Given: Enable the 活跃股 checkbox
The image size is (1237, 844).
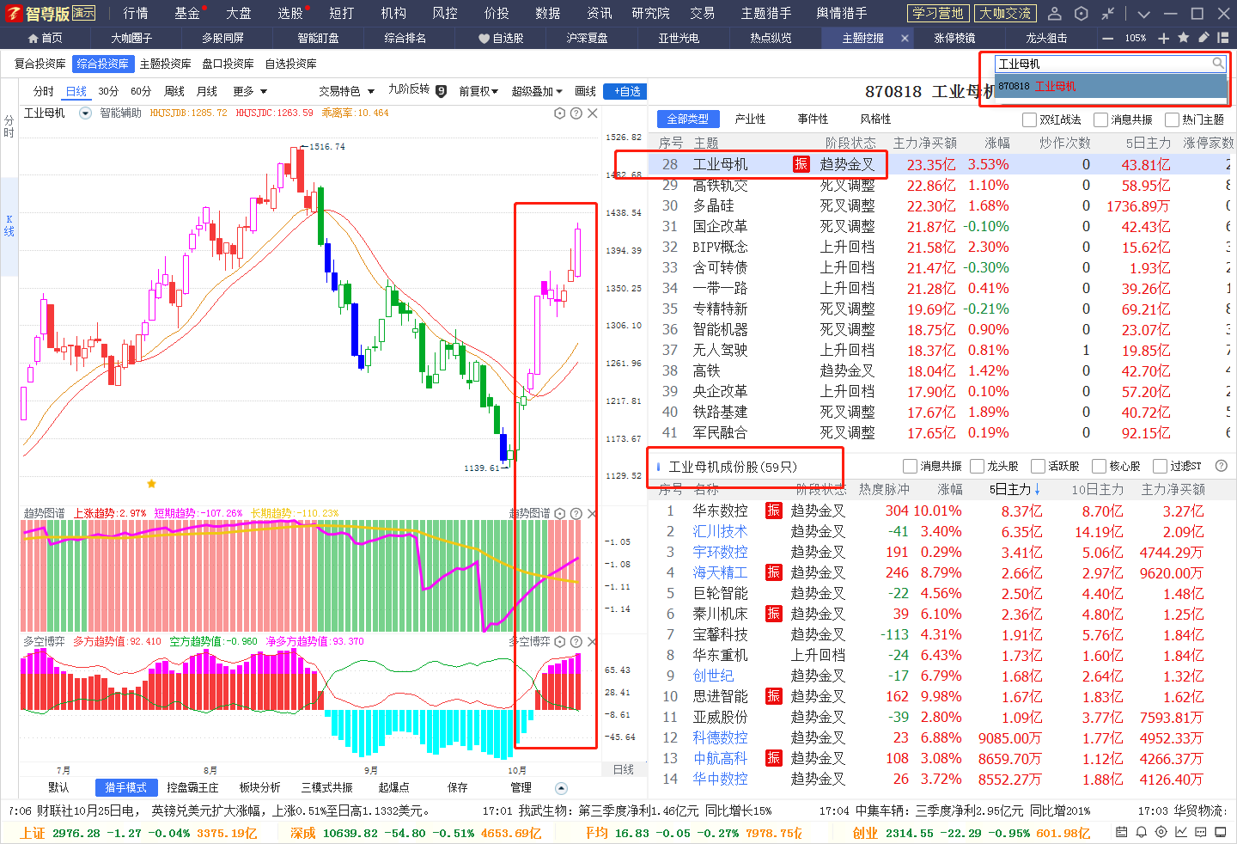Looking at the screenshot, I should click(1038, 466).
